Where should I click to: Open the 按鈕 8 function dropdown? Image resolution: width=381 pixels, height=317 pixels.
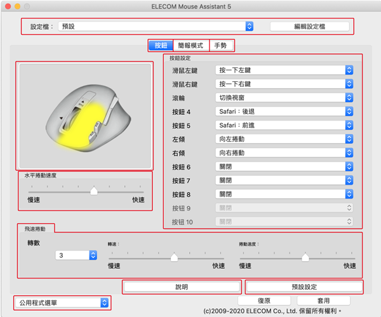284,194
